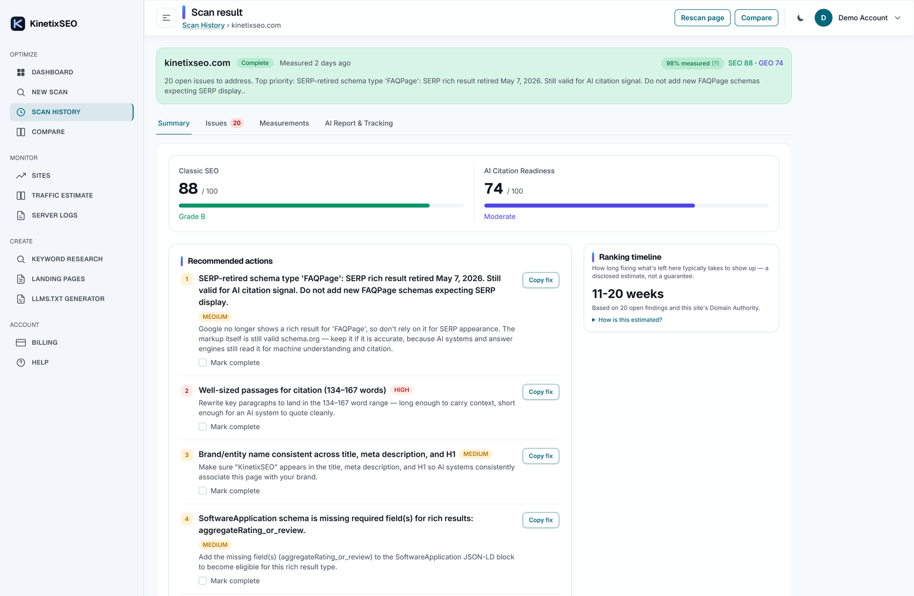Click the Help question-mark icon
Screen dimensions: 914x596
click(x=21, y=362)
